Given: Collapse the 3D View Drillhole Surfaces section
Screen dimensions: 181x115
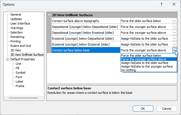Looking at the screenshot, I should tap(49, 15).
